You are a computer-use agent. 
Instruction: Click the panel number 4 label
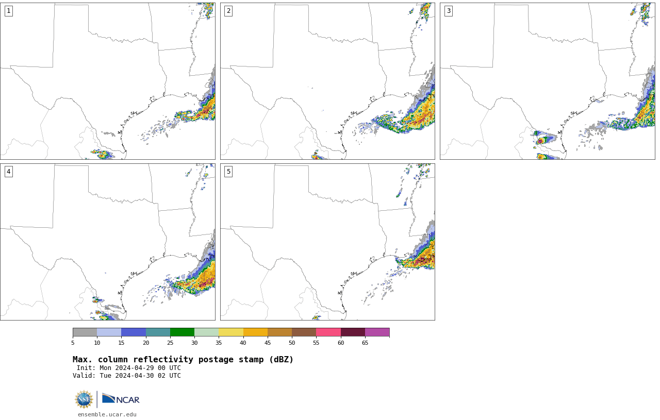[8, 172]
